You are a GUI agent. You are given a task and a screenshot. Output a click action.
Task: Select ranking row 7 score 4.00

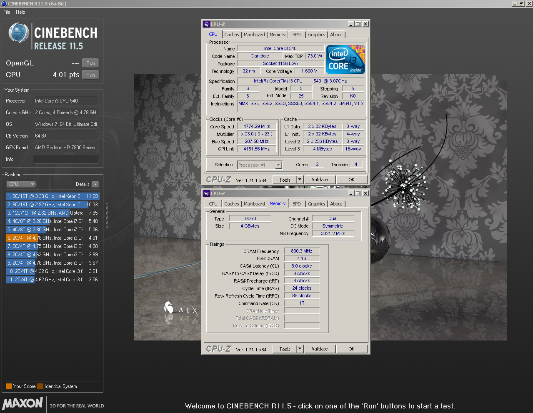(53, 246)
